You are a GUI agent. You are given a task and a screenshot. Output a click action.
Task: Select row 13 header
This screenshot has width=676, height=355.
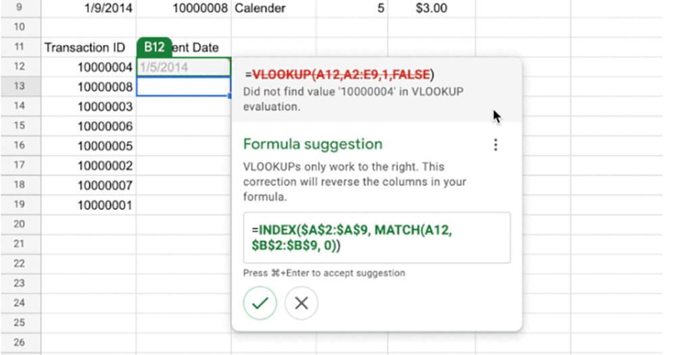[x=20, y=86]
